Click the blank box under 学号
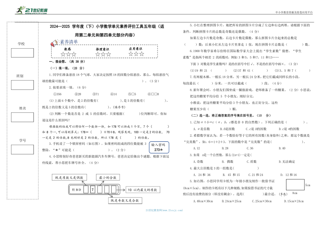This screenshot has width=328, height=226. coord(23,150)
